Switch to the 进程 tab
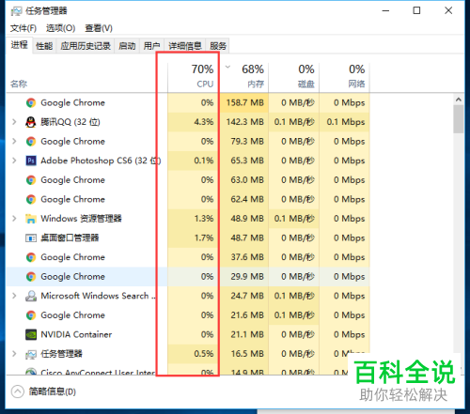Image resolution: width=470 pixels, height=414 pixels. (20, 45)
